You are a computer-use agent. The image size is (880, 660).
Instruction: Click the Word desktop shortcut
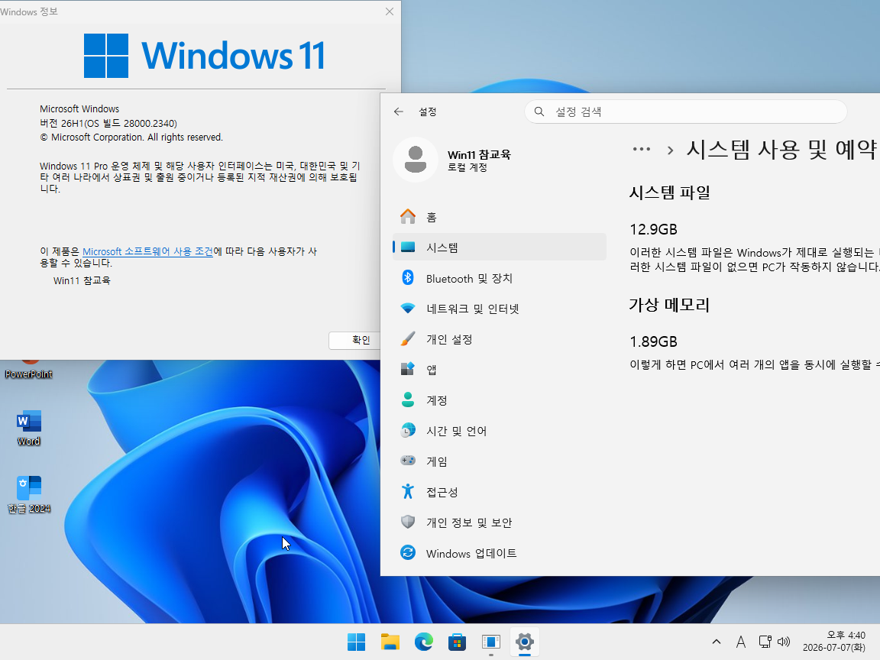pos(28,428)
